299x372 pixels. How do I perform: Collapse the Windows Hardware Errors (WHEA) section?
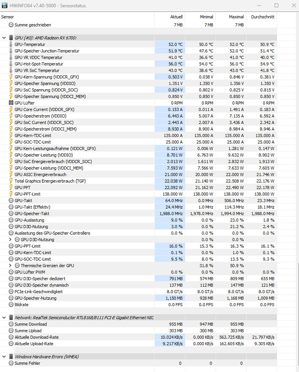(x=4, y=357)
